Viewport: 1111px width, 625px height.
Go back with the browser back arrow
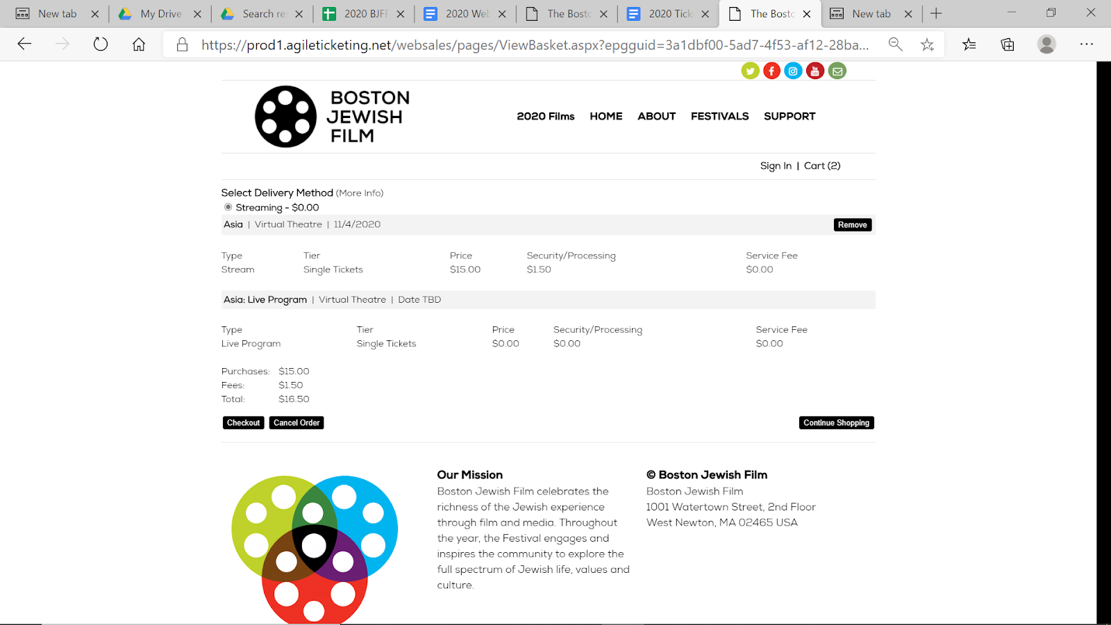pos(24,44)
